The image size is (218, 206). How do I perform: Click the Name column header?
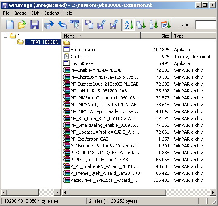click(x=101, y=36)
